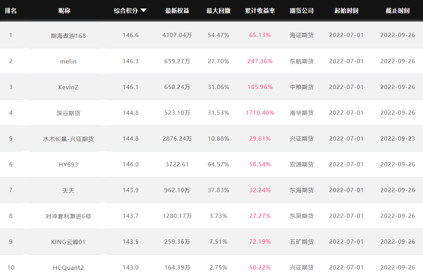Image resolution: width=423 pixels, height=279 pixels.
Task: Click end date 2022-09-23
Action: tap(398, 138)
